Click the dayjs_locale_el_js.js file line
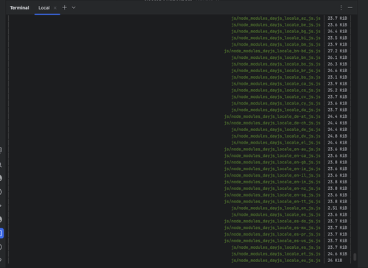Screen dimensions: 368x268 click(x=276, y=143)
